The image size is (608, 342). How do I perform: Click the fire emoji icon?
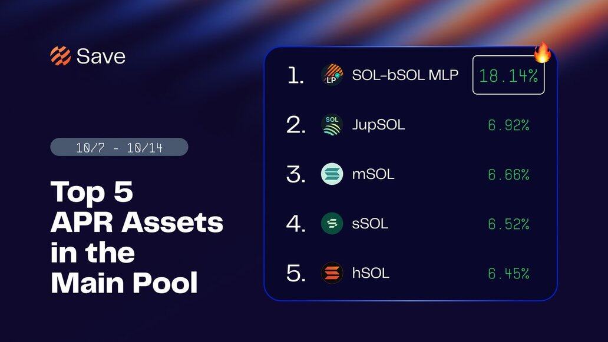542,54
